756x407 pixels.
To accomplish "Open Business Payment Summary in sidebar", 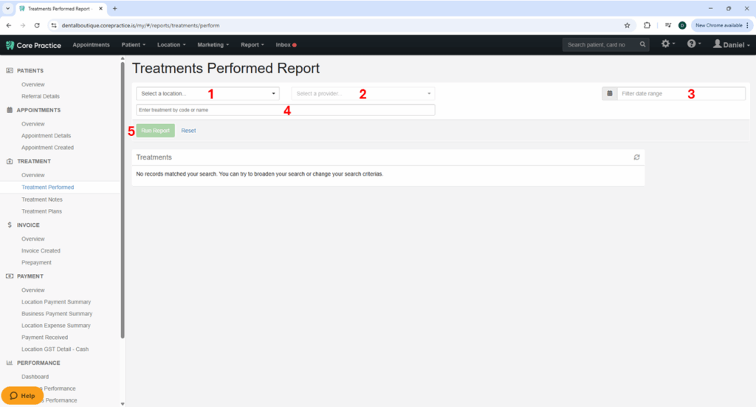I will [x=57, y=313].
